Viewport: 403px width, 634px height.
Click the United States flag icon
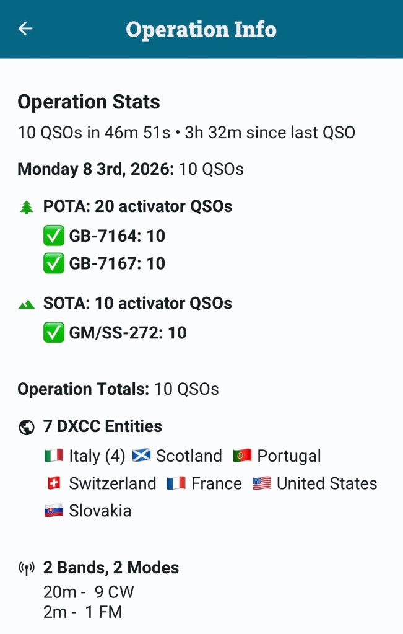coord(262,483)
